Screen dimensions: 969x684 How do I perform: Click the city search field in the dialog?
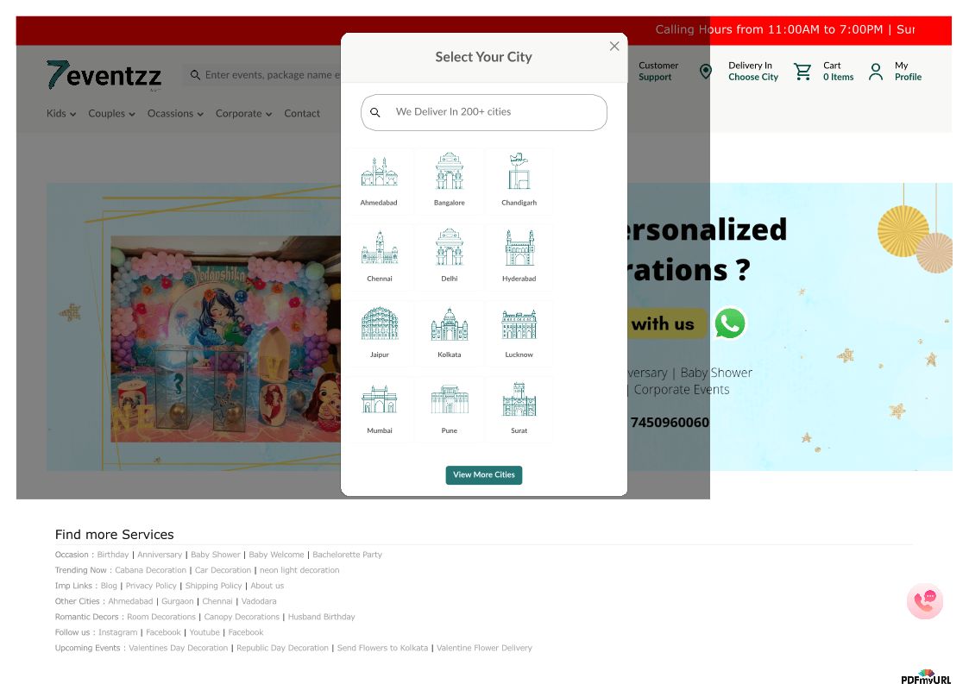pos(492,112)
